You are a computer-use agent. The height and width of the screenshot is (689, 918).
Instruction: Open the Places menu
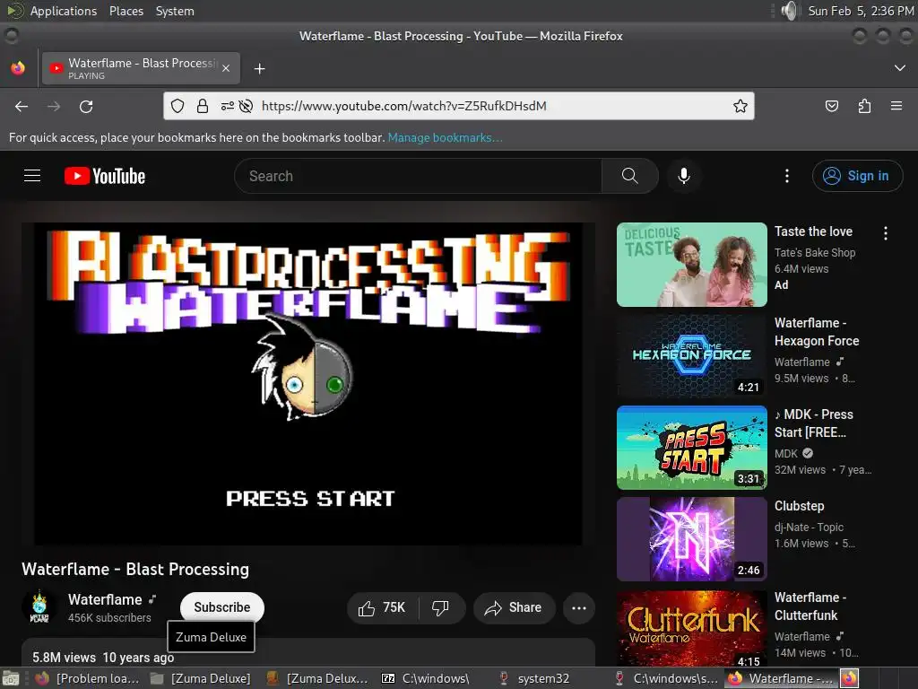126,11
